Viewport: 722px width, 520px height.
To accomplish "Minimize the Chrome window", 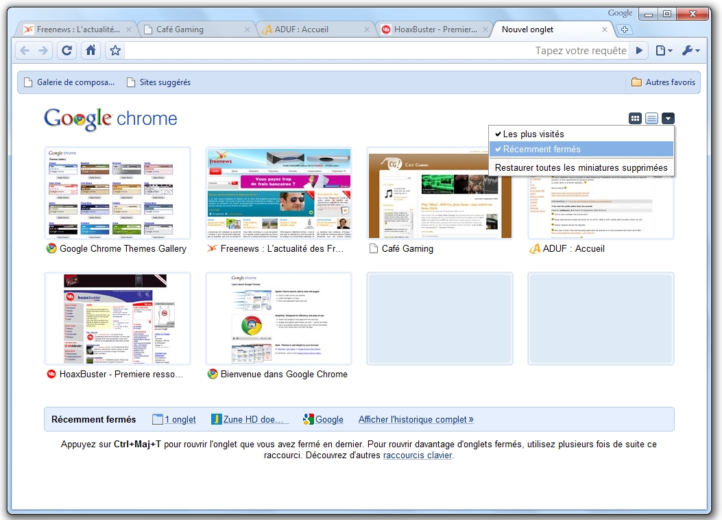I will pyautogui.click(x=649, y=14).
